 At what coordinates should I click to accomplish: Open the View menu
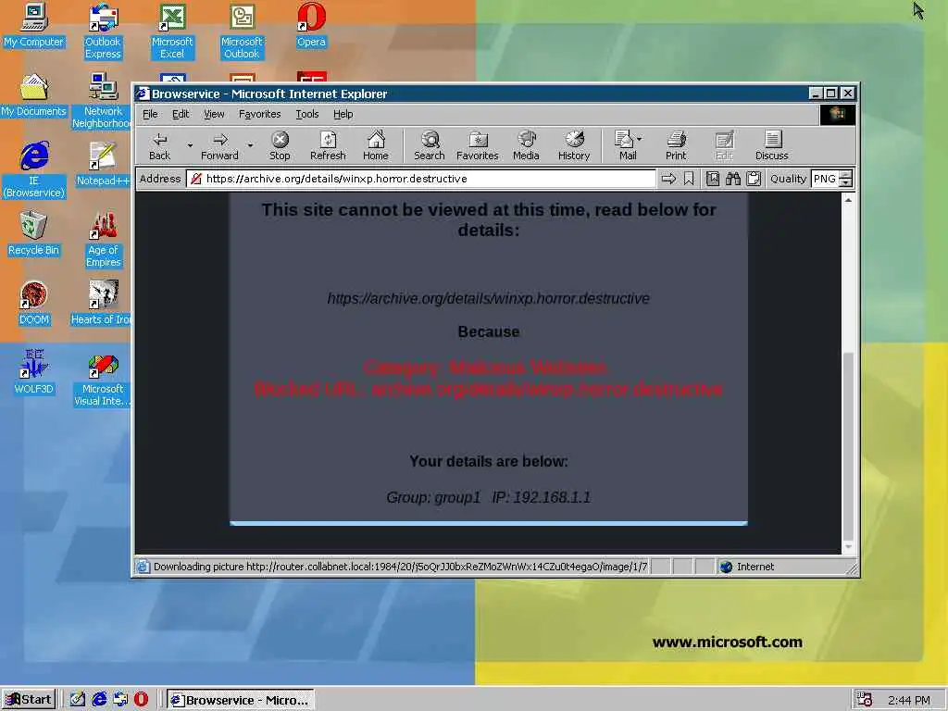[x=214, y=114]
